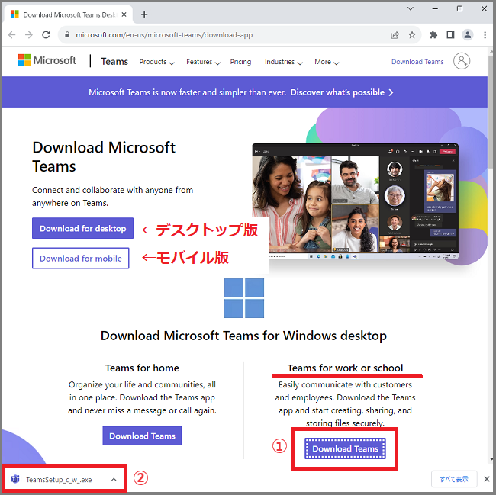Viewport: 496px width, 495px height.
Task: Click Download Microsoft Teams for Windows desktop heading
Action: 243,336
